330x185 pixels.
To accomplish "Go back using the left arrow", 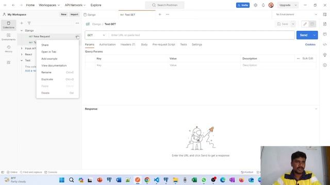I will 13,5.
